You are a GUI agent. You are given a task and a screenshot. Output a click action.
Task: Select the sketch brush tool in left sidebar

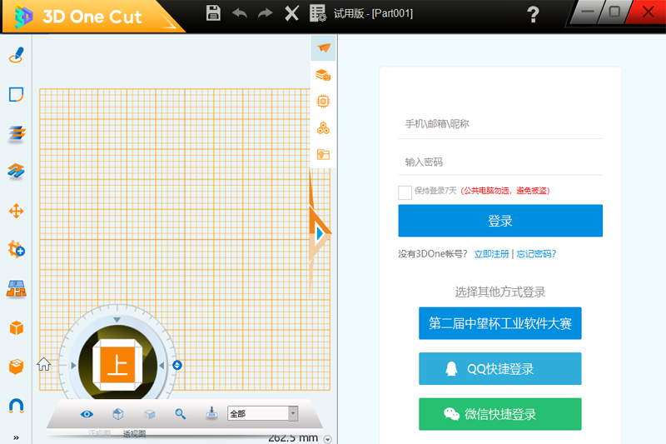(16, 55)
